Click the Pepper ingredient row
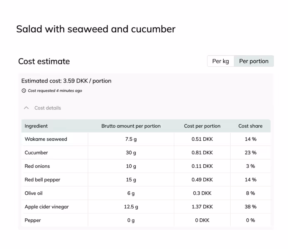288x249 pixels. tap(33, 220)
